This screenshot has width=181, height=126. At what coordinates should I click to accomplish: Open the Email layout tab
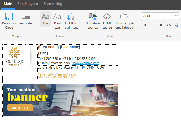coord(28,4)
